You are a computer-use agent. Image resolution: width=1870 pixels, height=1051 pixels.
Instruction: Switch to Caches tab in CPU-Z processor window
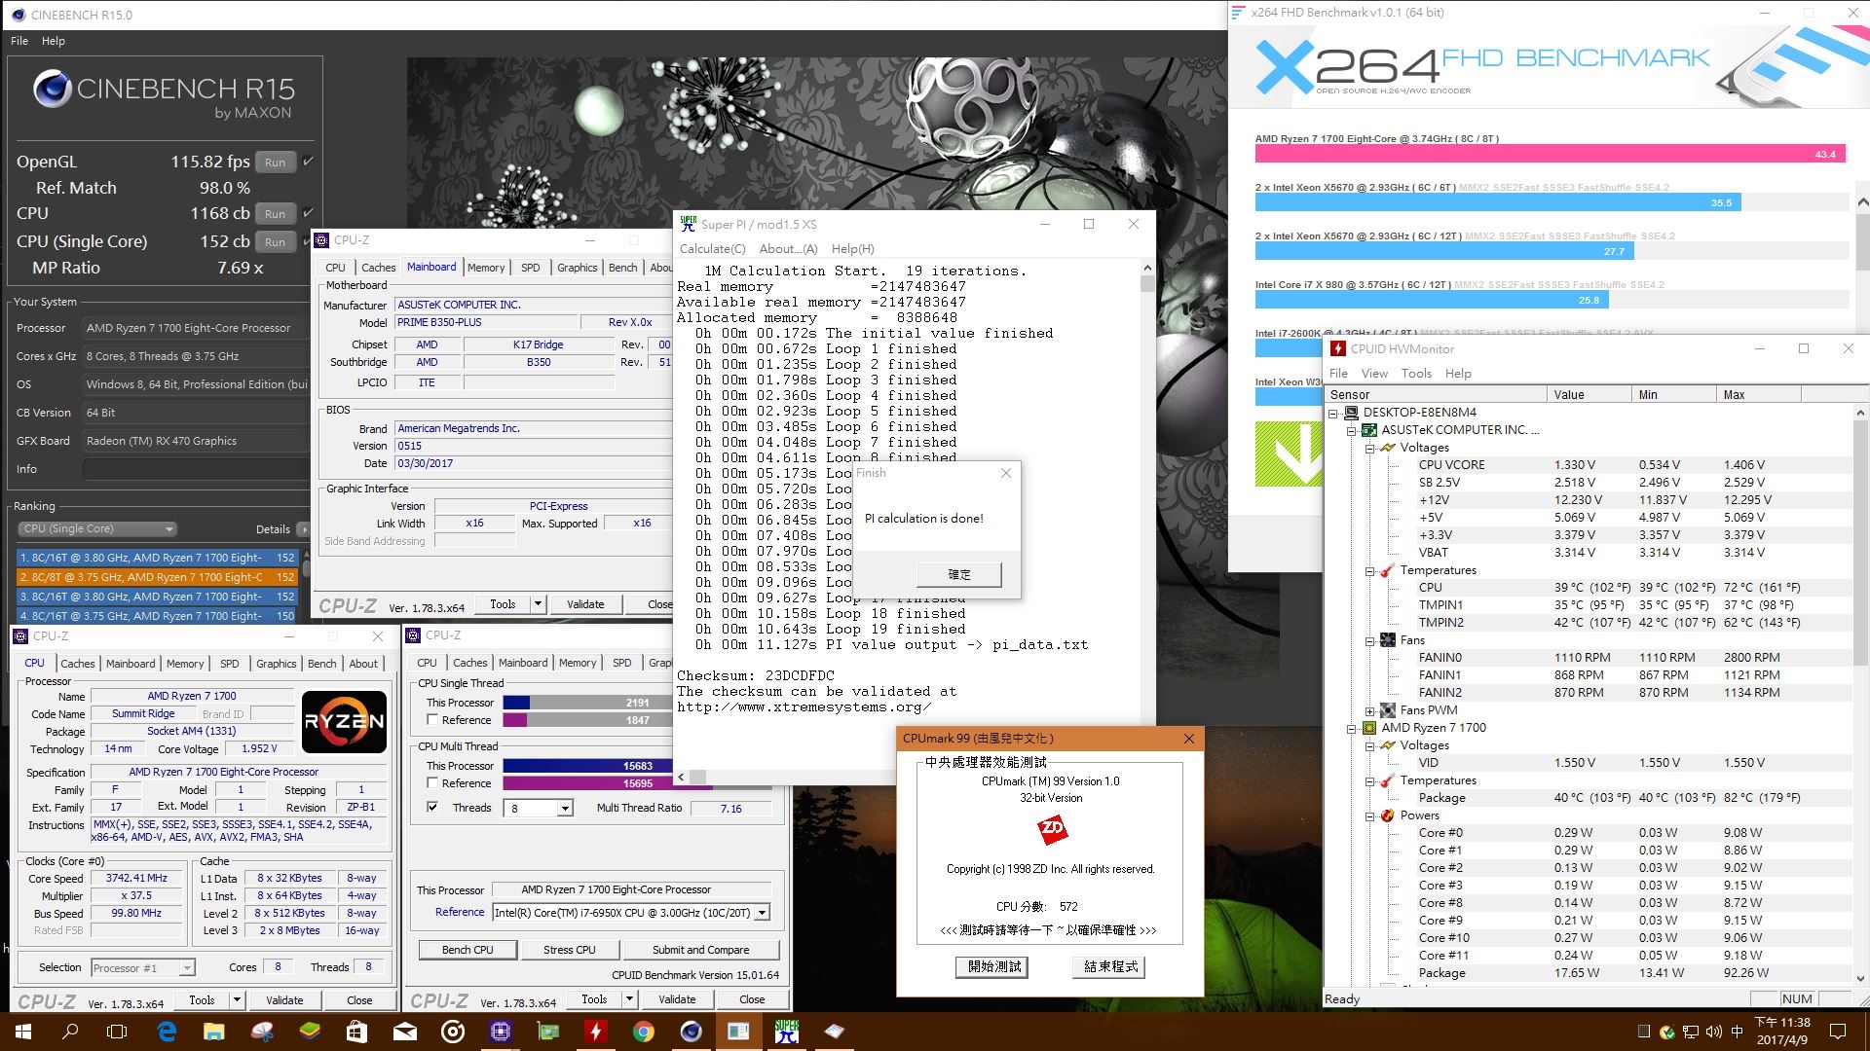pos(78,664)
